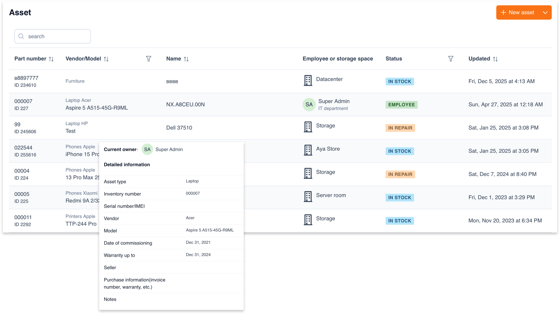This screenshot has width=560, height=314.
Task: Expand the New asset dropdown chevron
Action: coord(544,12)
